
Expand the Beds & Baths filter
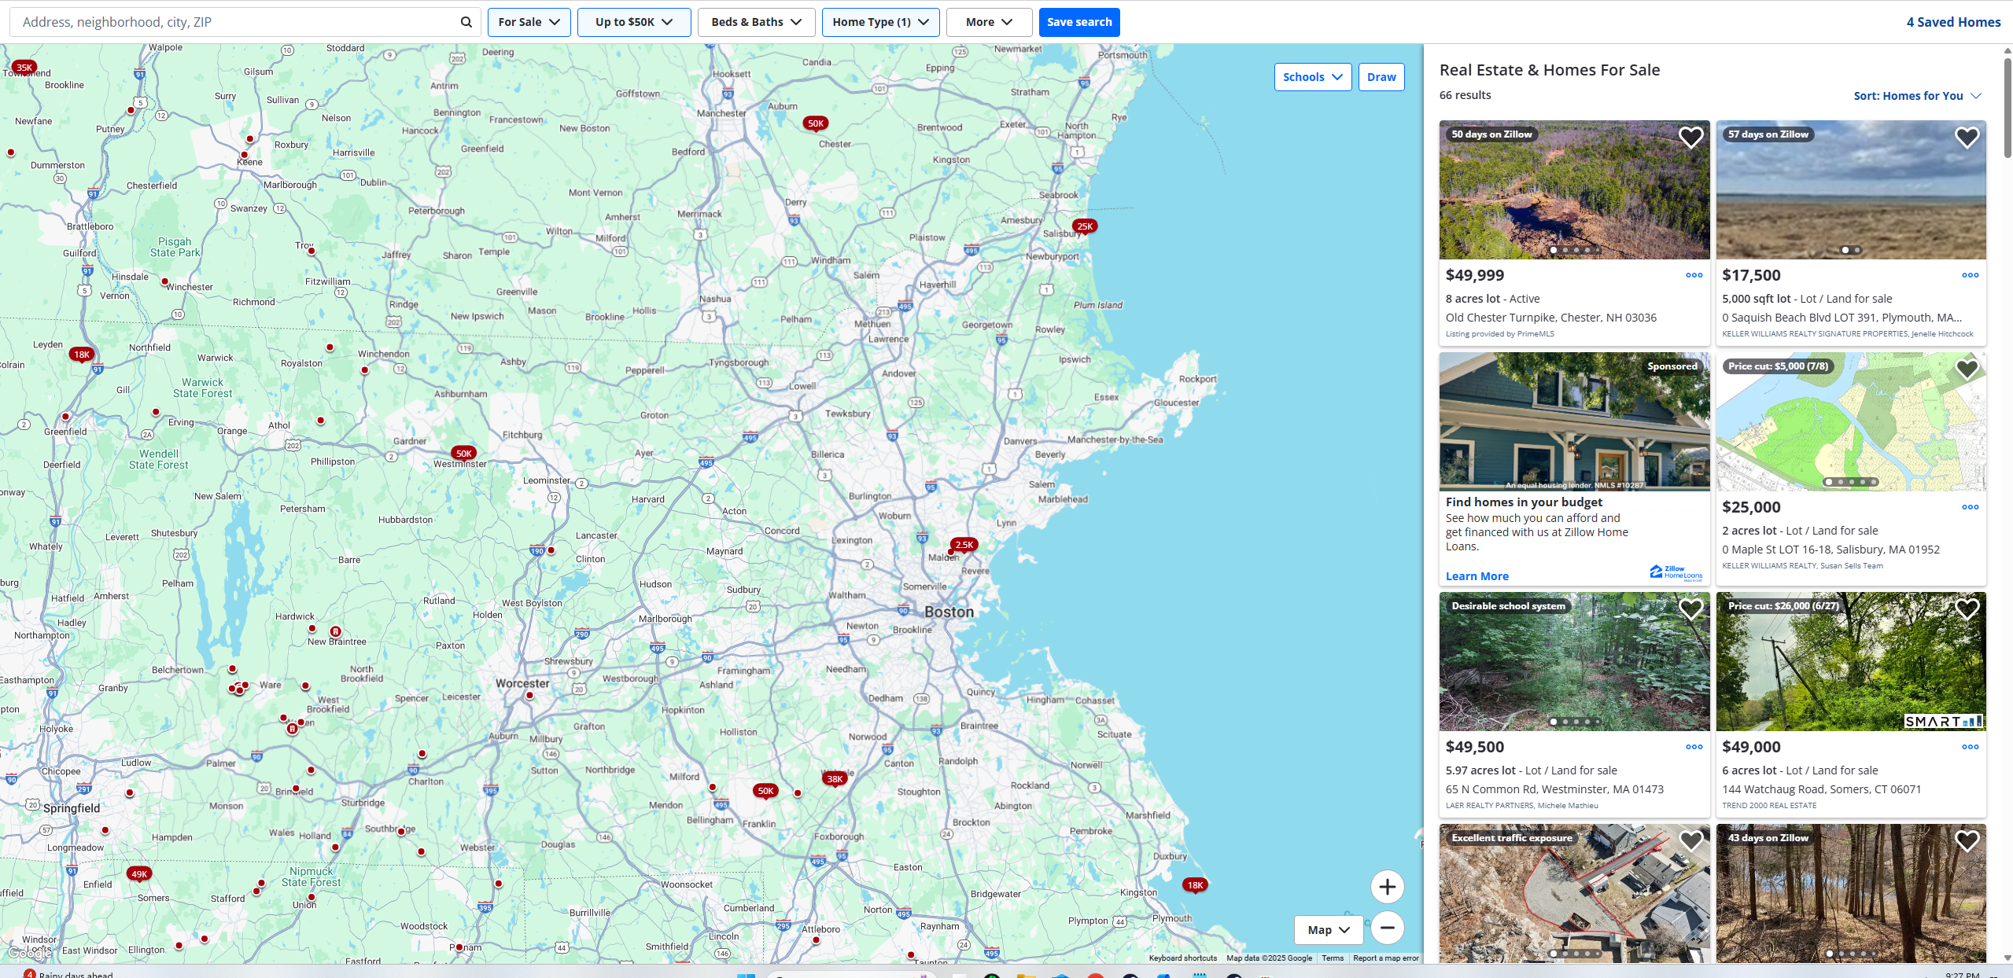click(756, 22)
